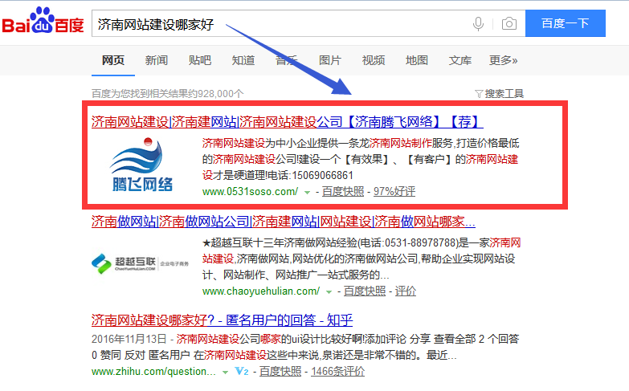Open 百度快照 for chaoyuehulian result
The height and width of the screenshot is (391, 629).
tap(364, 291)
